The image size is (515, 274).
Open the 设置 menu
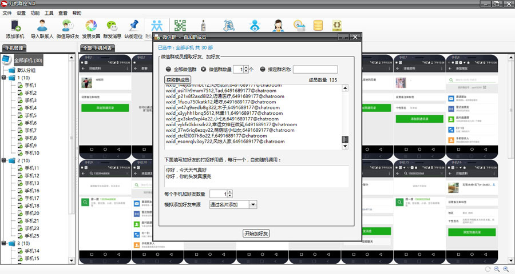click(21, 13)
